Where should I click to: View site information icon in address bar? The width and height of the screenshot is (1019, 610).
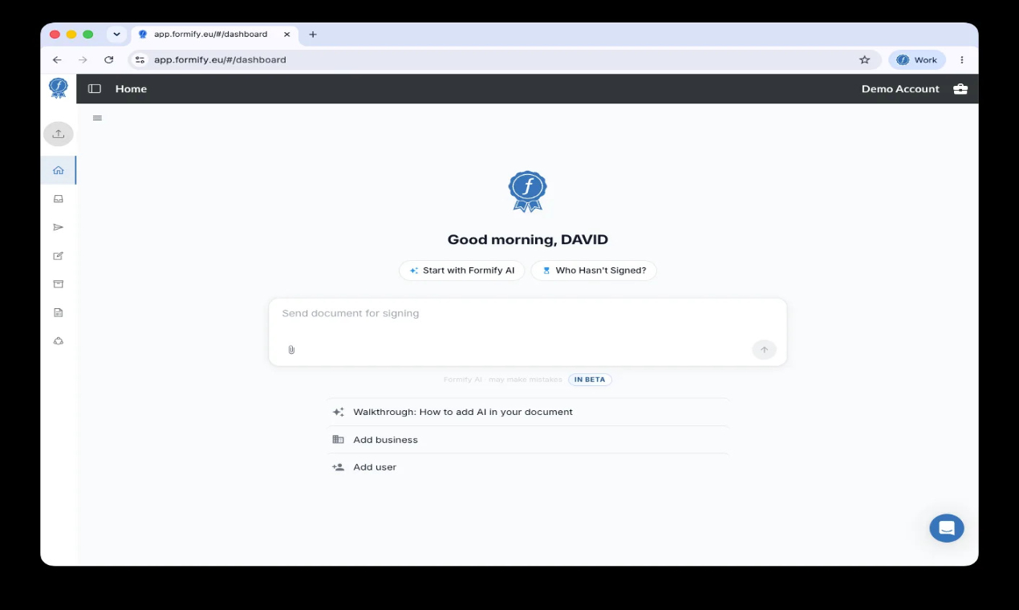[140, 59]
